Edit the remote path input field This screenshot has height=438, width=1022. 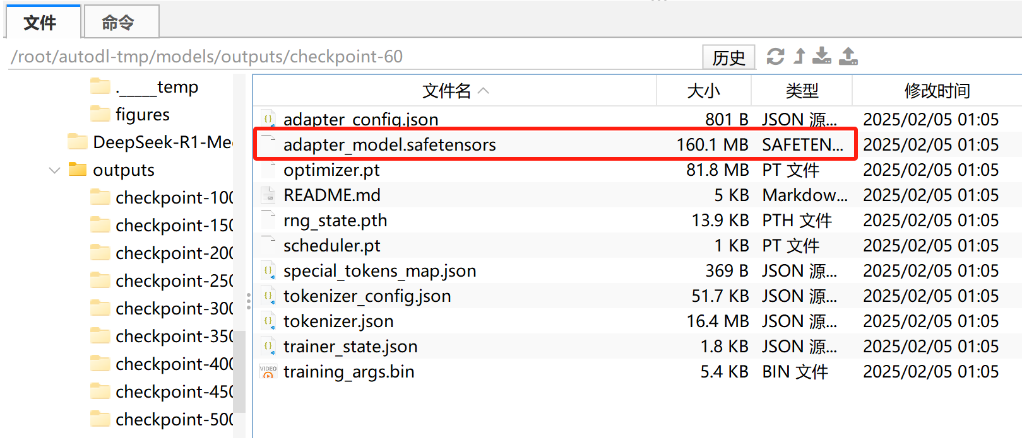354,57
